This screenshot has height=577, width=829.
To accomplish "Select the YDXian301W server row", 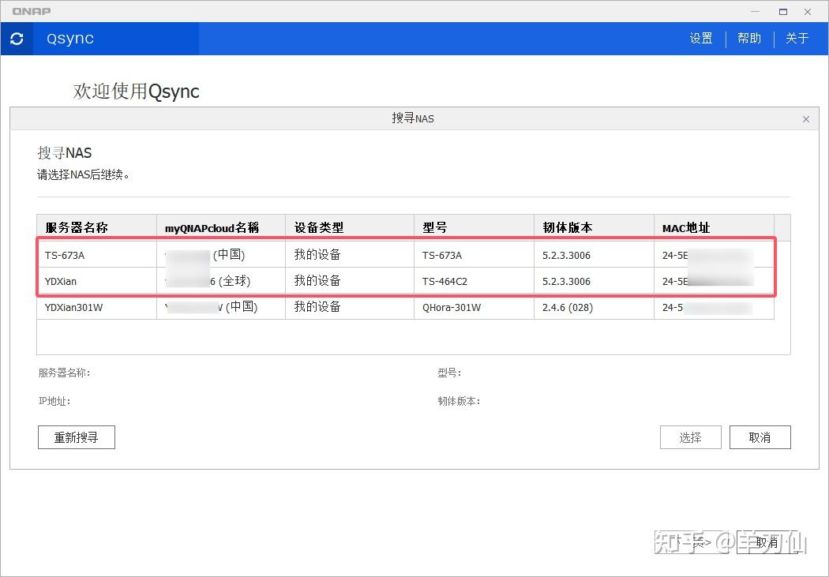I will pos(96,307).
